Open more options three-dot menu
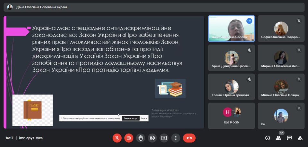This screenshot has width=308, height=147. [x=176, y=138]
